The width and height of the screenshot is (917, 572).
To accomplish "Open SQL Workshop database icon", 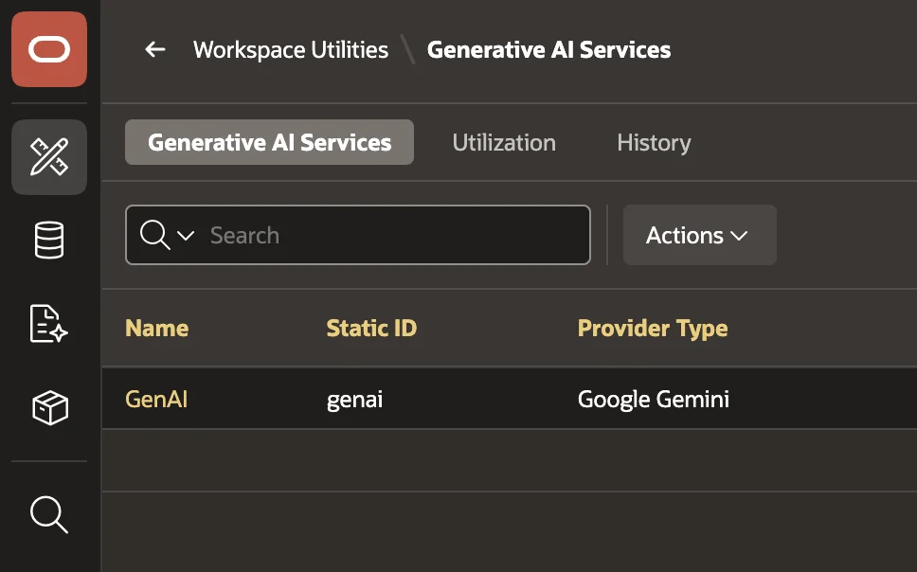I will (x=49, y=240).
